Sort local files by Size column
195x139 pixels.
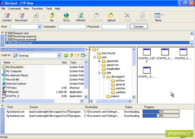tap(56, 62)
